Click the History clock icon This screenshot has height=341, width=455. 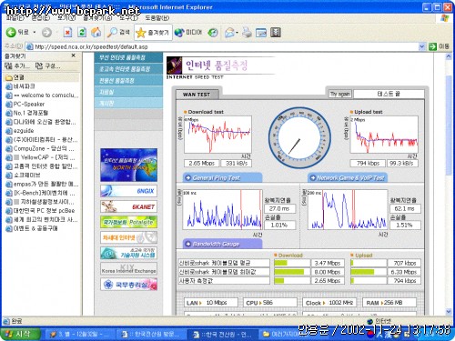click(213, 33)
